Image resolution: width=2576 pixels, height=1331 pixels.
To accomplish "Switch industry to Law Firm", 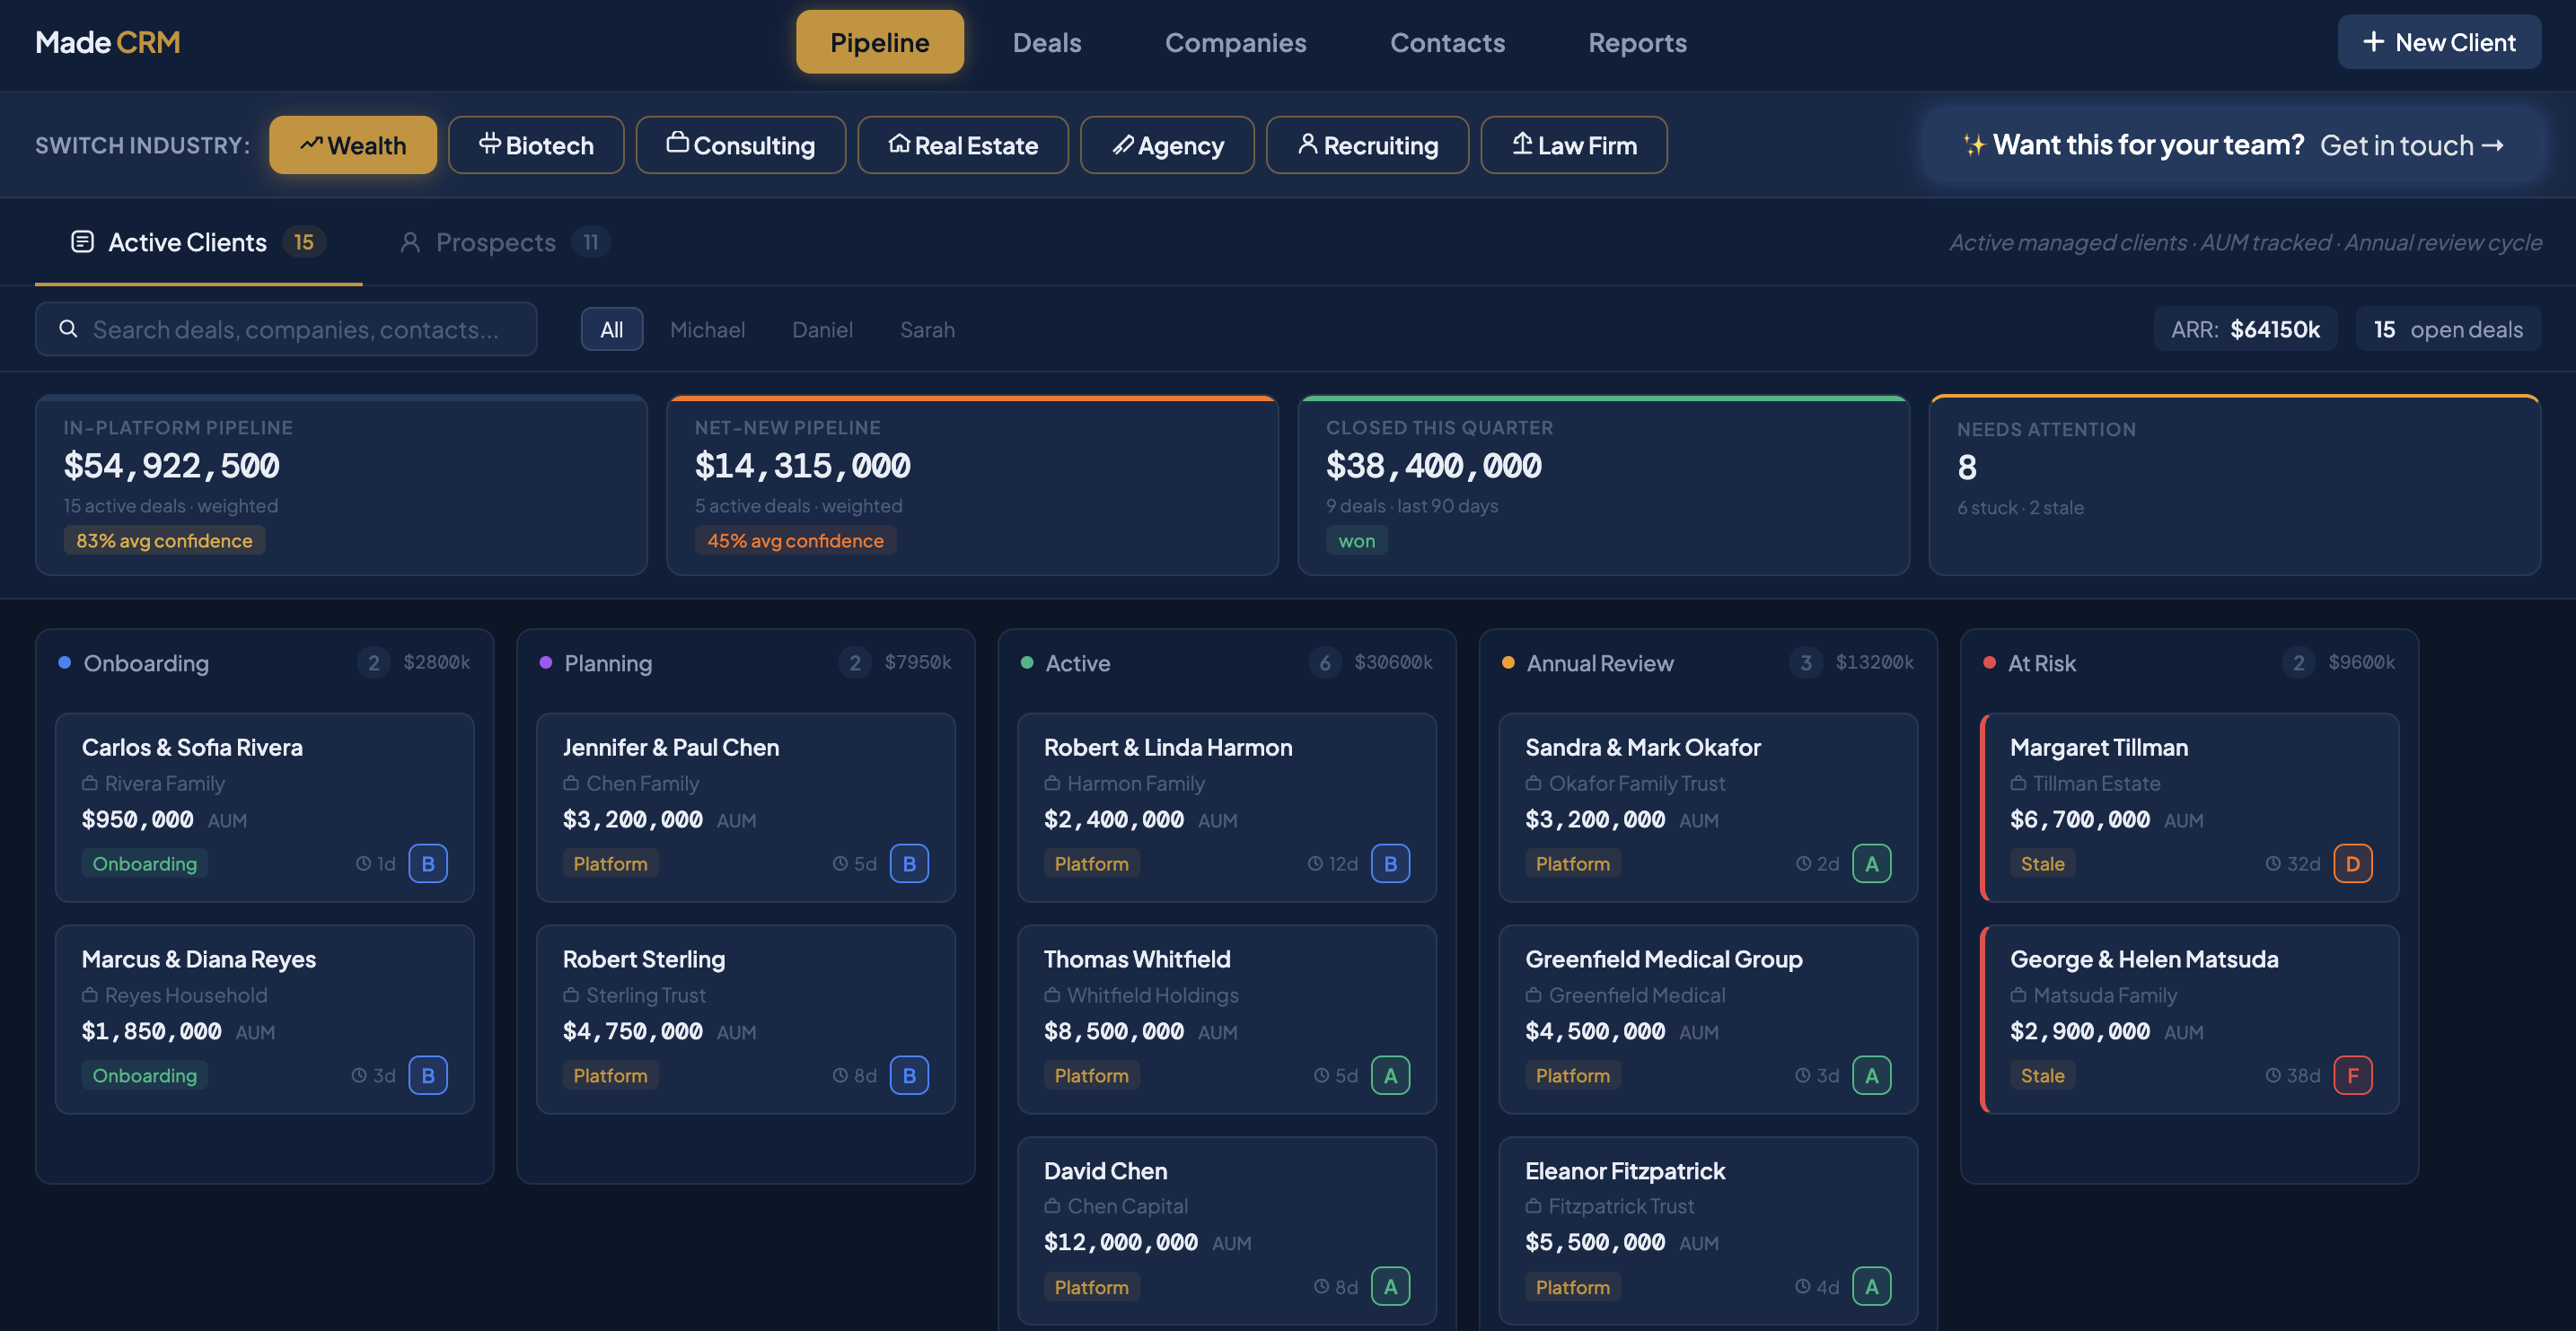I will point(1573,144).
